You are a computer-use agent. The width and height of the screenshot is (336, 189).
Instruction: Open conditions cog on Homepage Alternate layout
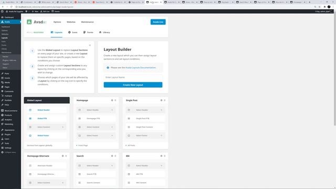(62, 156)
